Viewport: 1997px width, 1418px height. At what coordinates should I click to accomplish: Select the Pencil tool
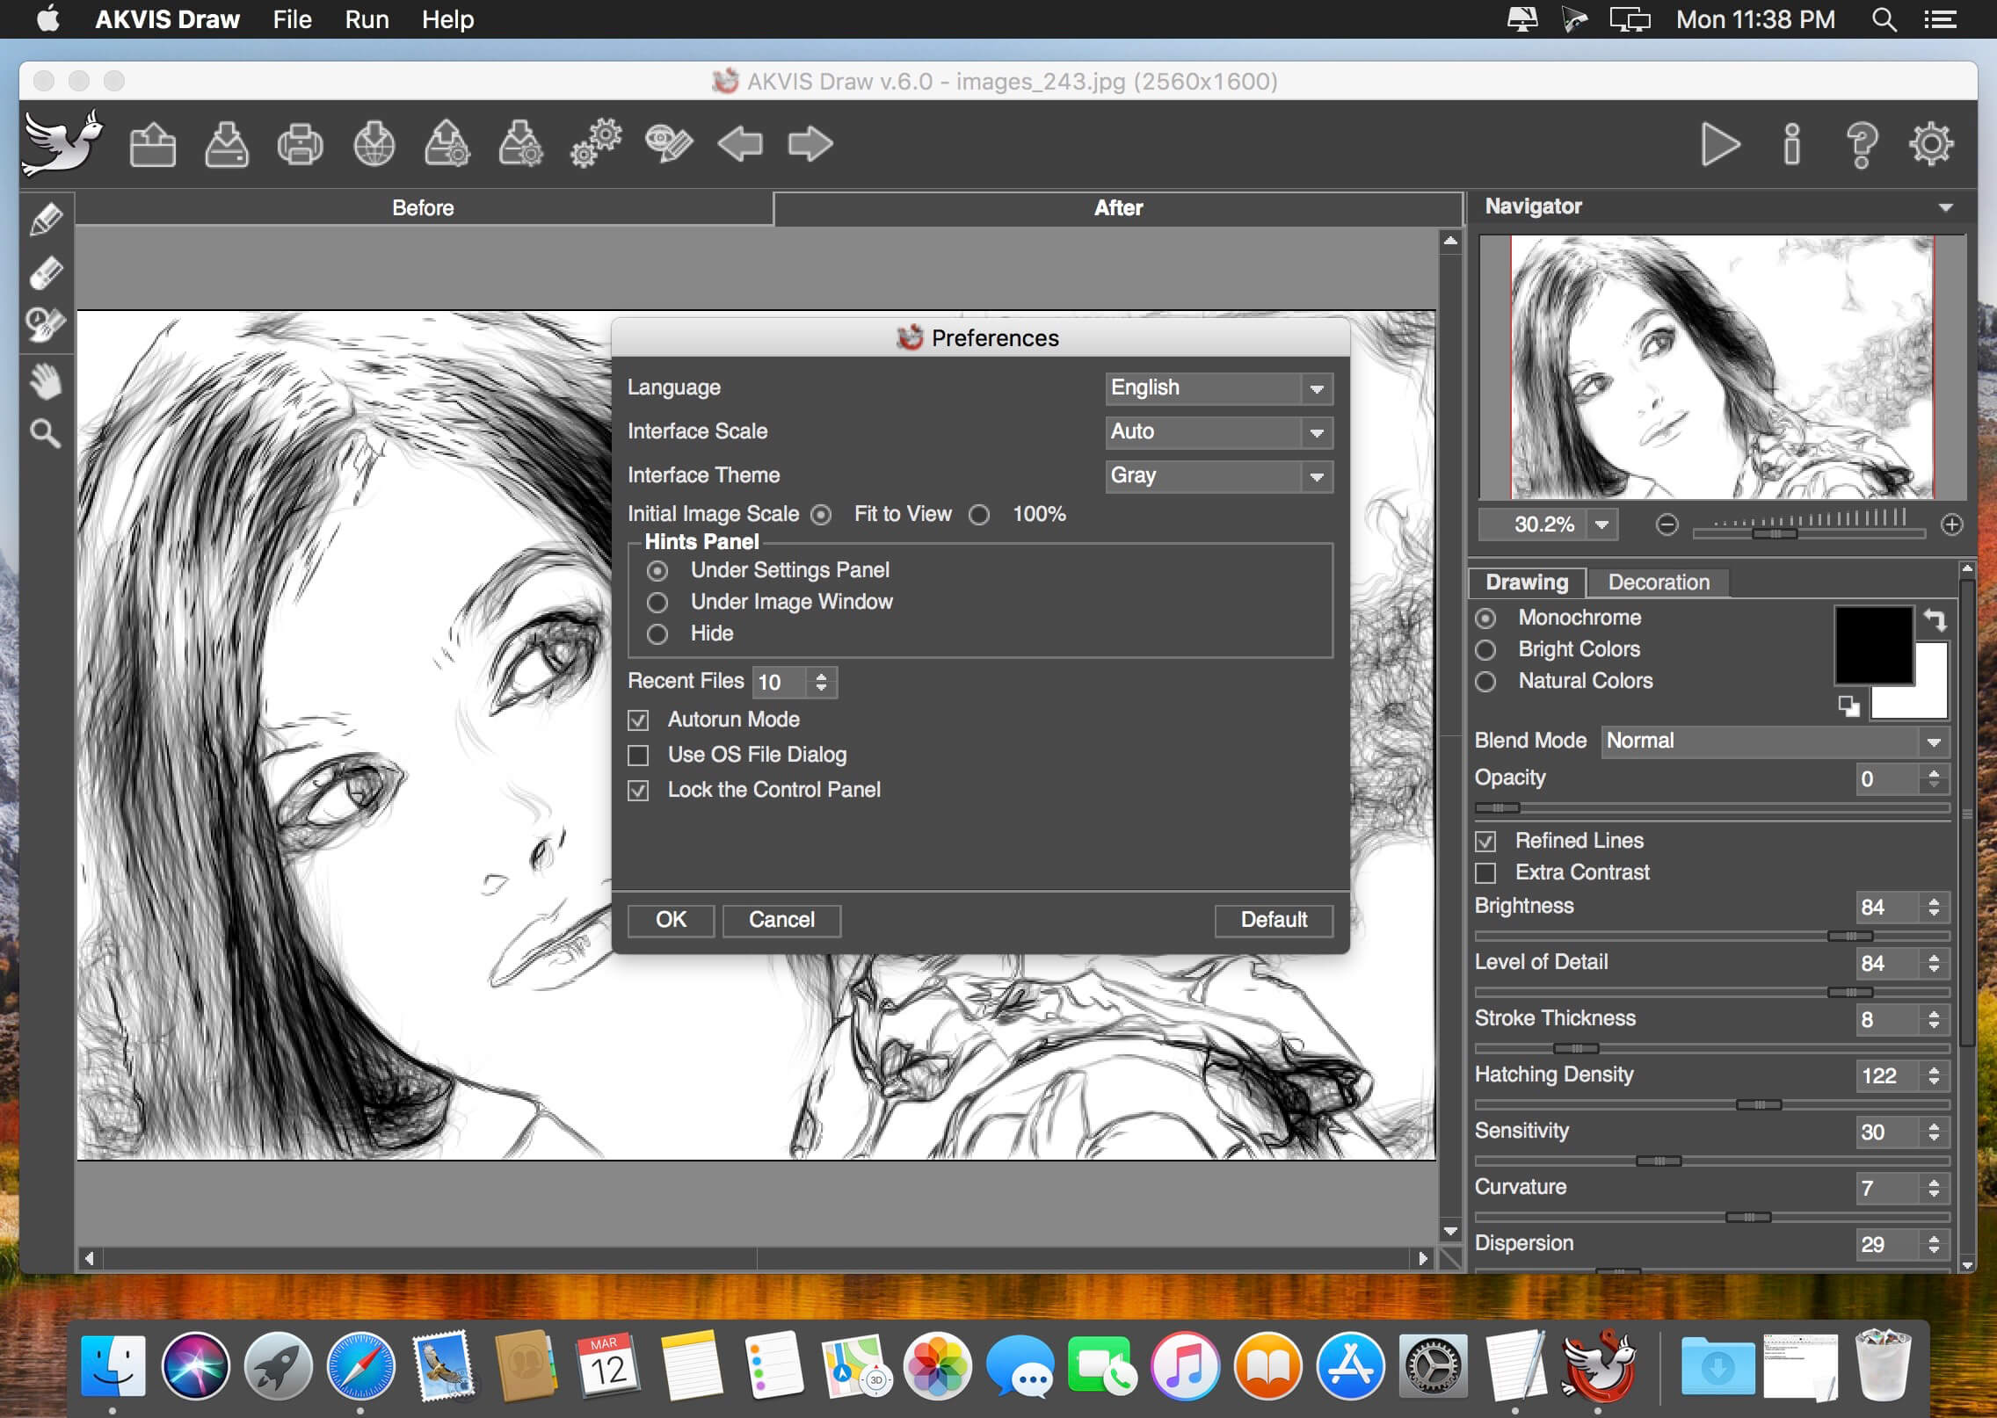tap(46, 220)
